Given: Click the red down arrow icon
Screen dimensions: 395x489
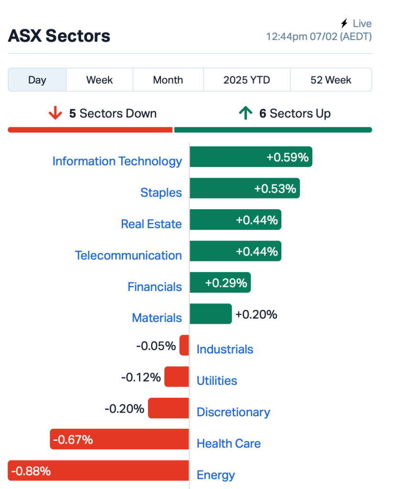Looking at the screenshot, I should point(55,113).
